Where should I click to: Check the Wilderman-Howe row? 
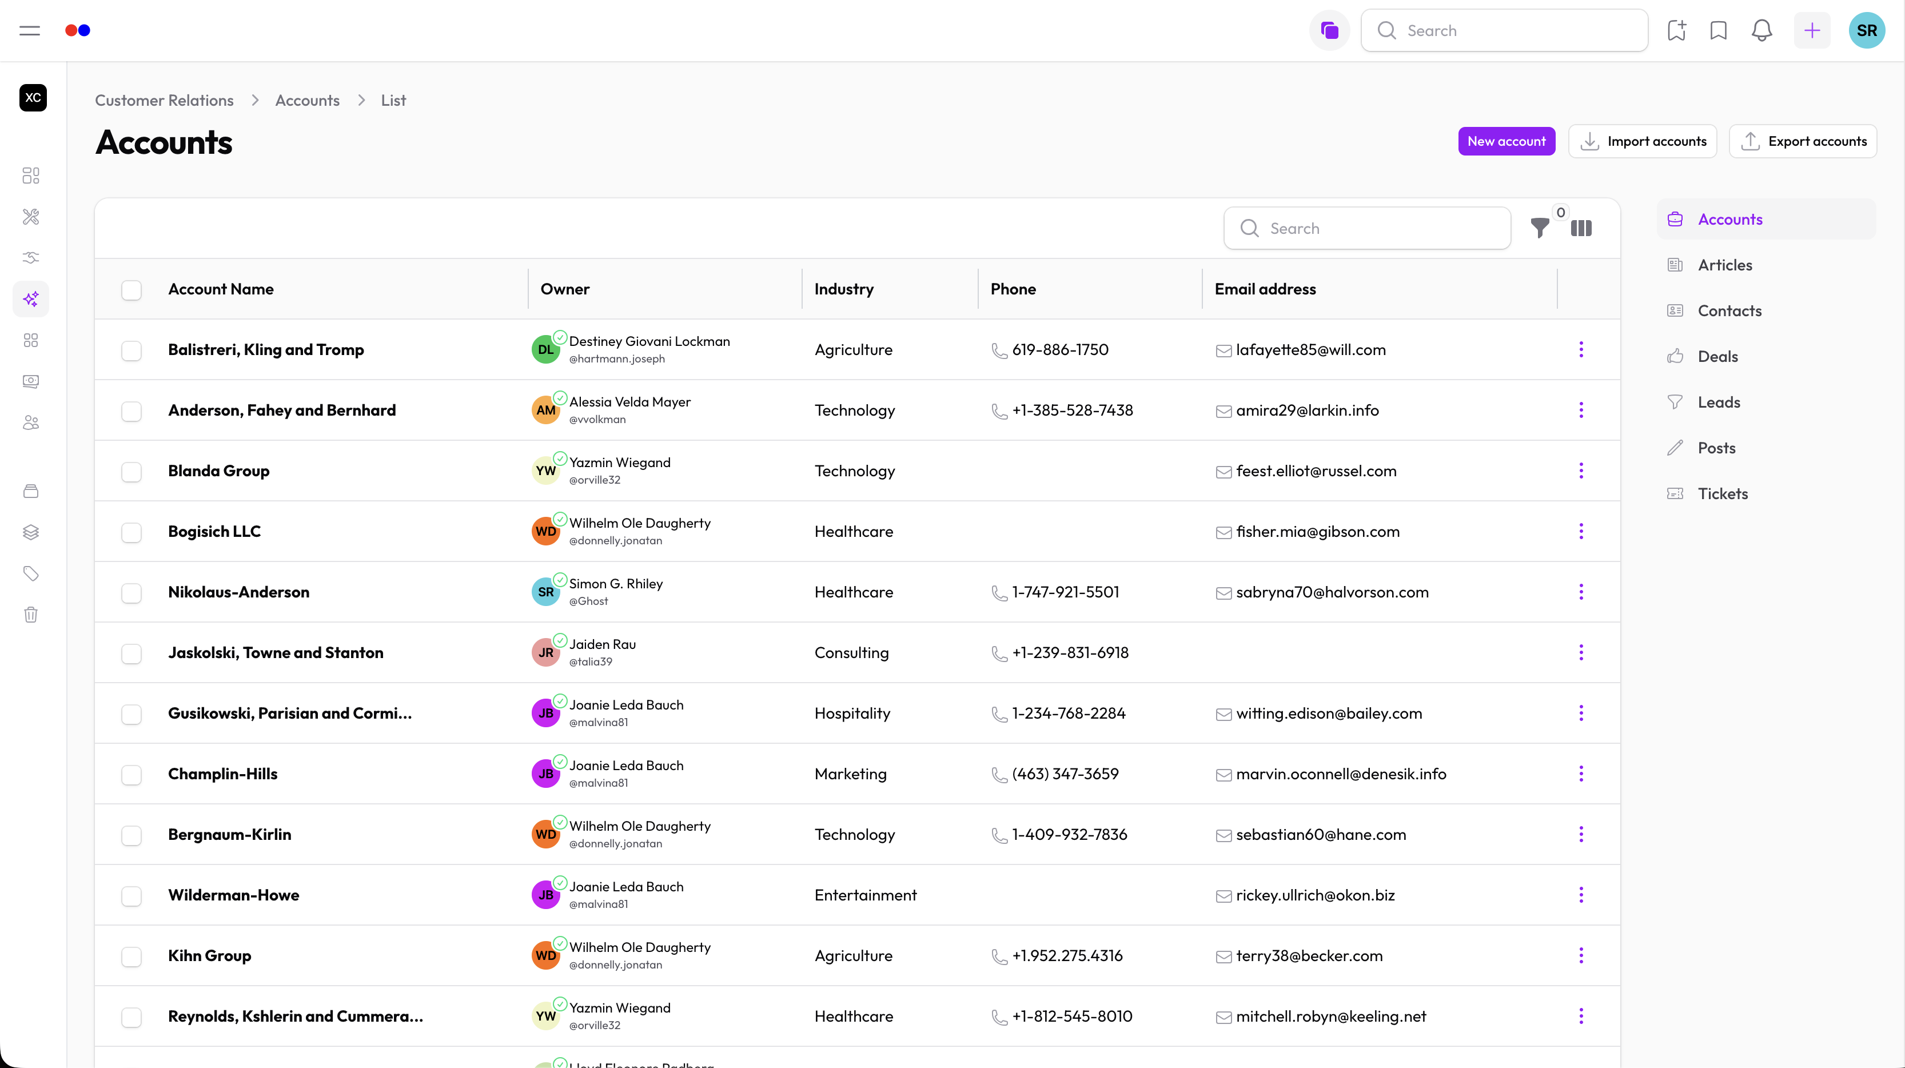pyautogui.click(x=131, y=896)
